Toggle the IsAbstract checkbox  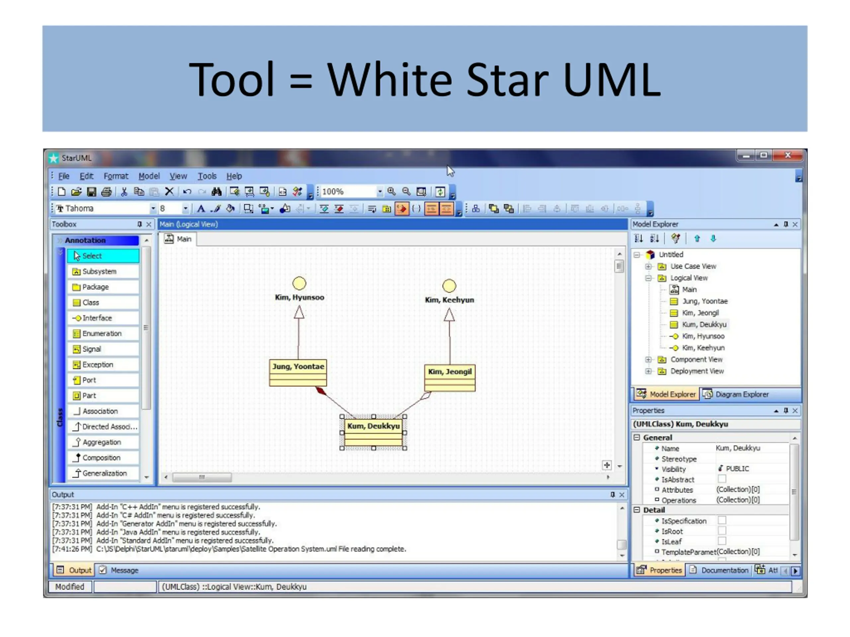722,479
